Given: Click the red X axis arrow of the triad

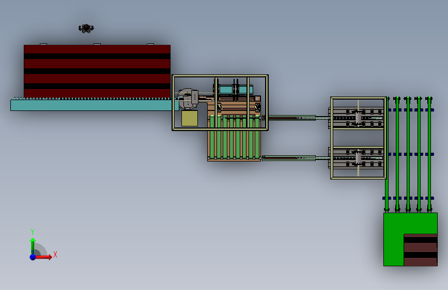Looking at the screenshot, I should [43, 257].
